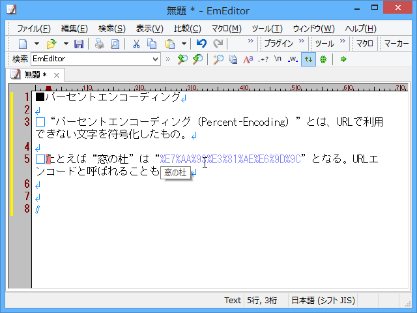Click the green arrow search icon
Viewport: 417px width, 313px height.
343,59
